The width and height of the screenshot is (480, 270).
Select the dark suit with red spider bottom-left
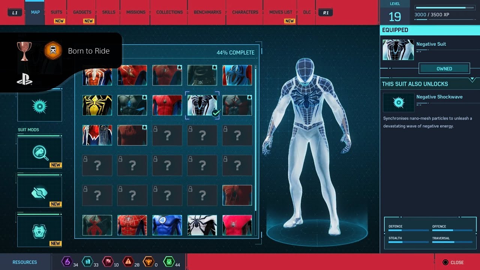(97, 225)
